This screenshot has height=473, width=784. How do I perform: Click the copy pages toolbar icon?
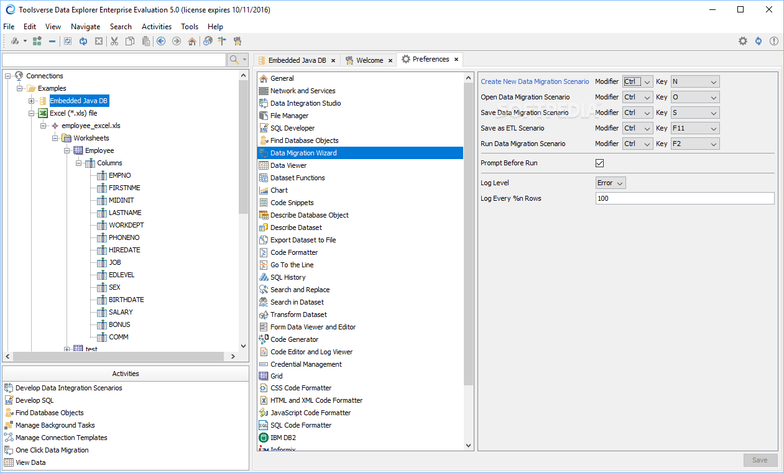point(130,41)
